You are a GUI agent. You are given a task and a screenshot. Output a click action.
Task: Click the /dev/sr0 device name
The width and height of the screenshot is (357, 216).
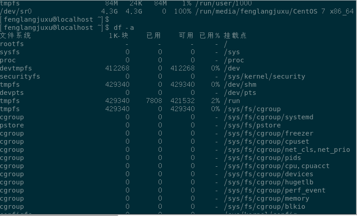[16, 11]
